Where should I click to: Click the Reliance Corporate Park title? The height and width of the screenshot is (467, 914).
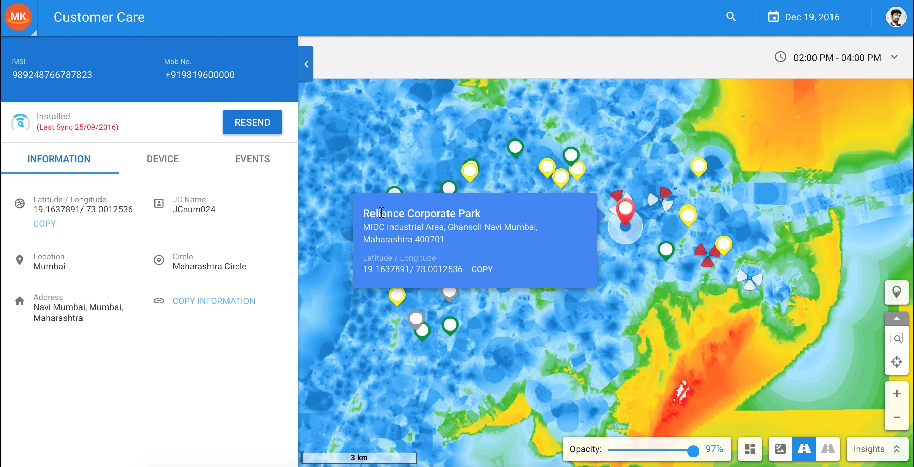click(x=421, y=213)
